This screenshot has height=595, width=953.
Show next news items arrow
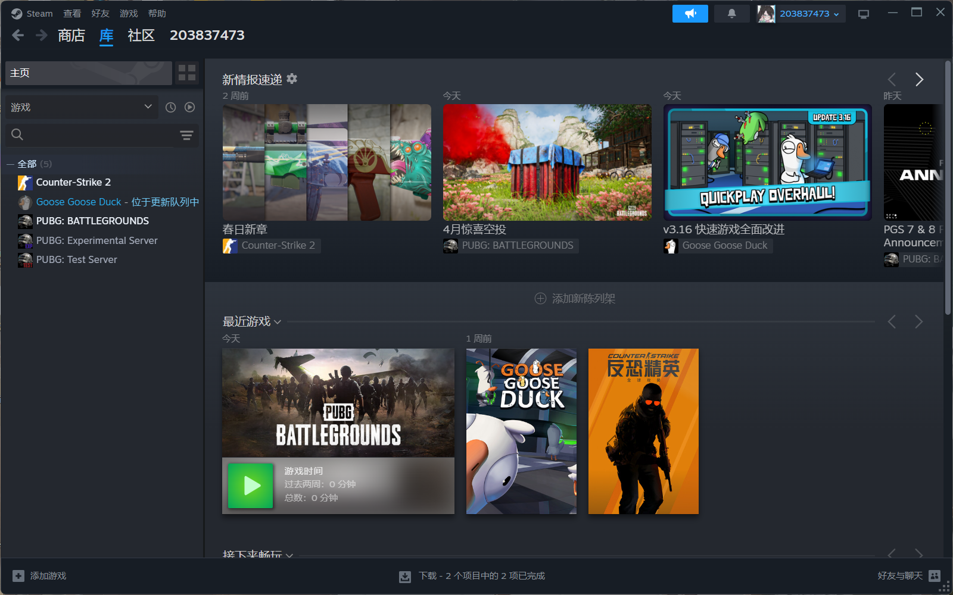919,79
